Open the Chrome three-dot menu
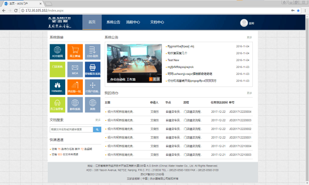309x185 pixels. pos(305,10)
